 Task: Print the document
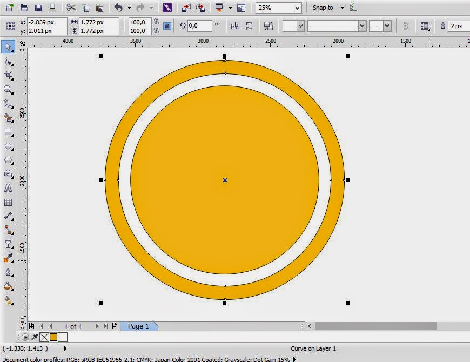pyautogui.click(x=52, y=8)
